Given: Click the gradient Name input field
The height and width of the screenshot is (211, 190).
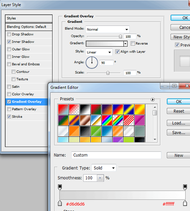Looking at the screenshot, I should pos(116,155).
